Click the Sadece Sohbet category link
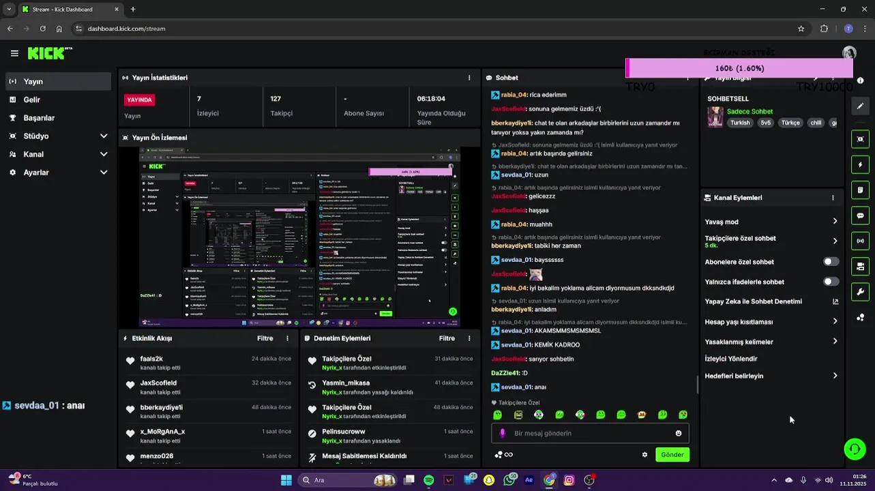This screenshot has width=875, height=491. [750, 112]
